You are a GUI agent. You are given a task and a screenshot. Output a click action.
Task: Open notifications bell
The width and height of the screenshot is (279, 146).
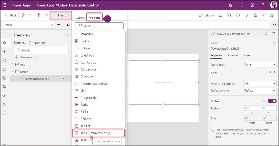coord(242,5)
